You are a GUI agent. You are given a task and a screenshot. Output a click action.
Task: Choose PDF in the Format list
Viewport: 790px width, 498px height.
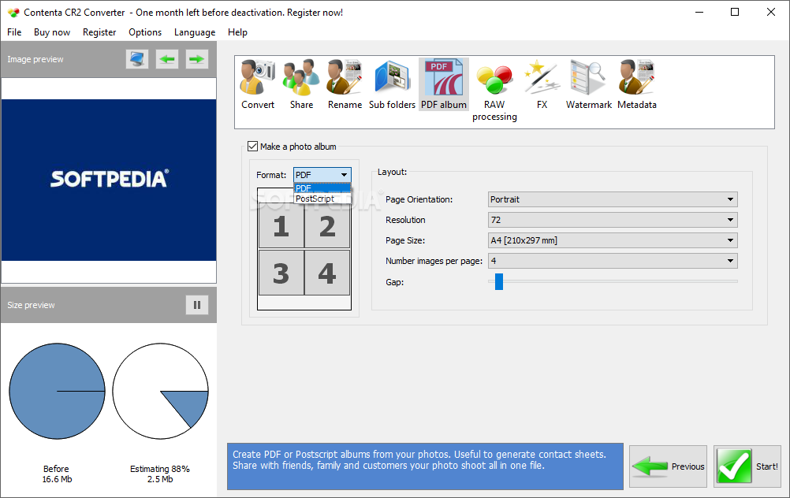(x=322, y=188)
